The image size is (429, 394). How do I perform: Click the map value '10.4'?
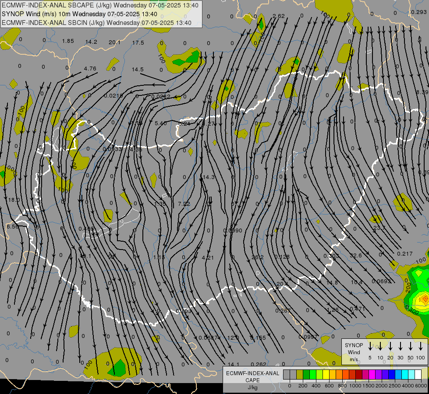(x=357, y=282)
